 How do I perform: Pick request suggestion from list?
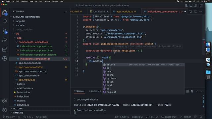pos(143,92)
